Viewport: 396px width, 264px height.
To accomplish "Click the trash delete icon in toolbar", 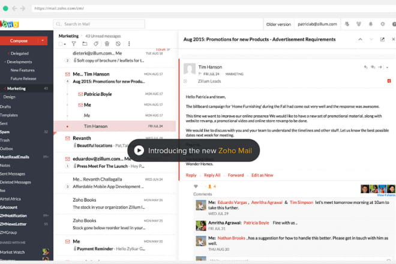I will [x=107, y=44].
